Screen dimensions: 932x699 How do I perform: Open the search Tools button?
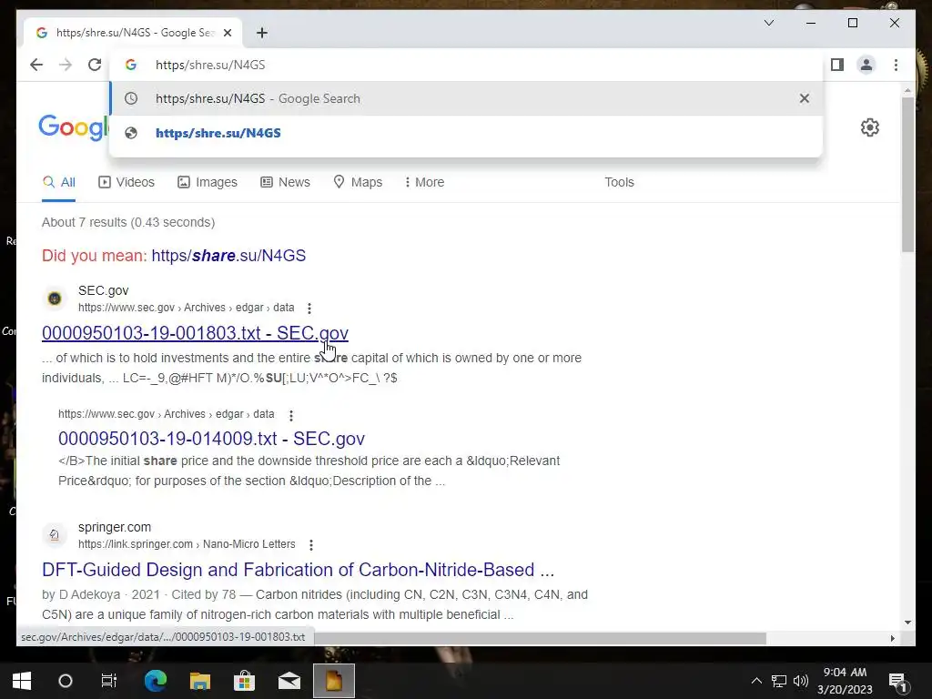point(619,182)
